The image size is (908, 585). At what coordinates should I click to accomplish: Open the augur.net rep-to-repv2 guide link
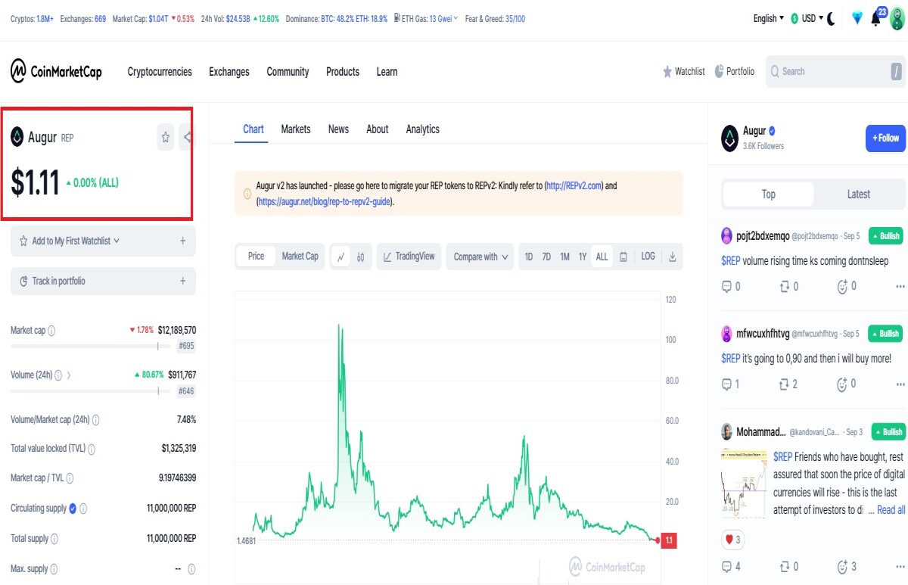[x=325, y=202]
